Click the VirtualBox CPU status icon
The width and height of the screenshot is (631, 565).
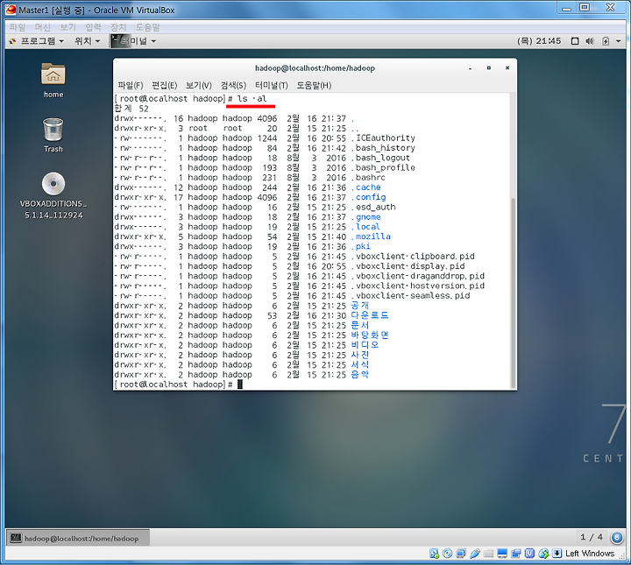529,554
